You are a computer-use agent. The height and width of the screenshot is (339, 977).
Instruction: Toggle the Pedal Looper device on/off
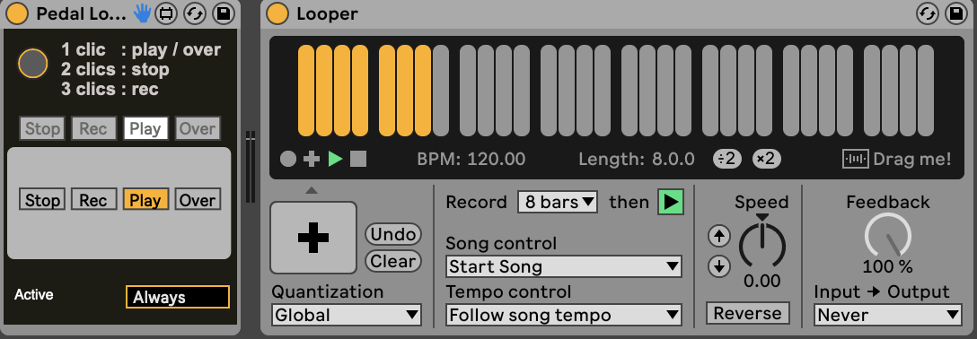[x=17, y=13]
